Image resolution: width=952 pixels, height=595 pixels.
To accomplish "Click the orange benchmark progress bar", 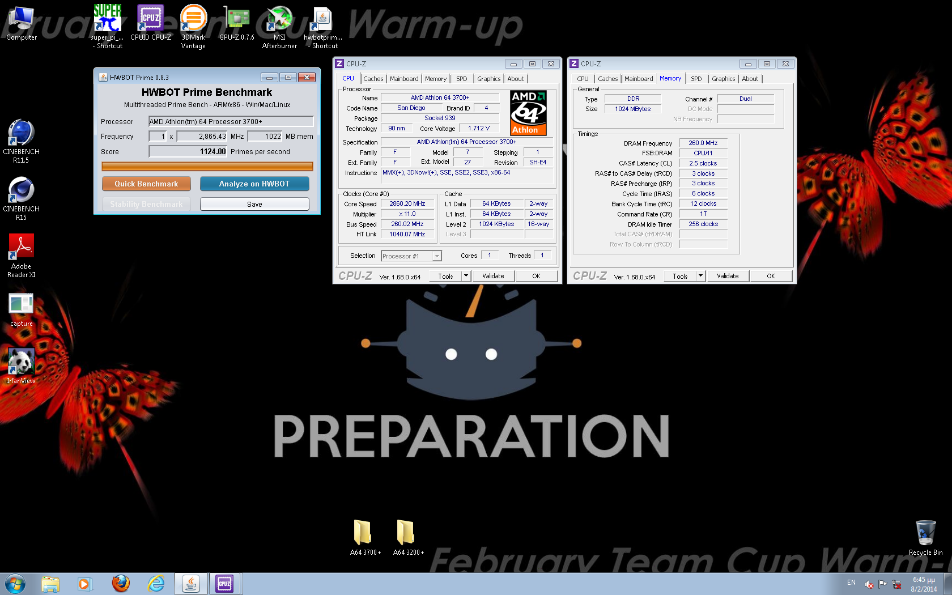I will (x=207, y=166).
